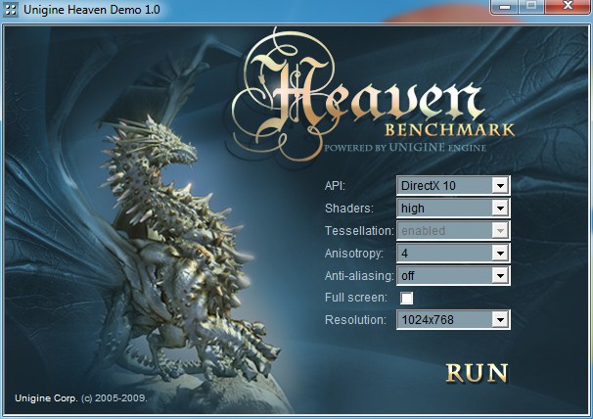Click the Shaders label text

(x=348, y=209)
